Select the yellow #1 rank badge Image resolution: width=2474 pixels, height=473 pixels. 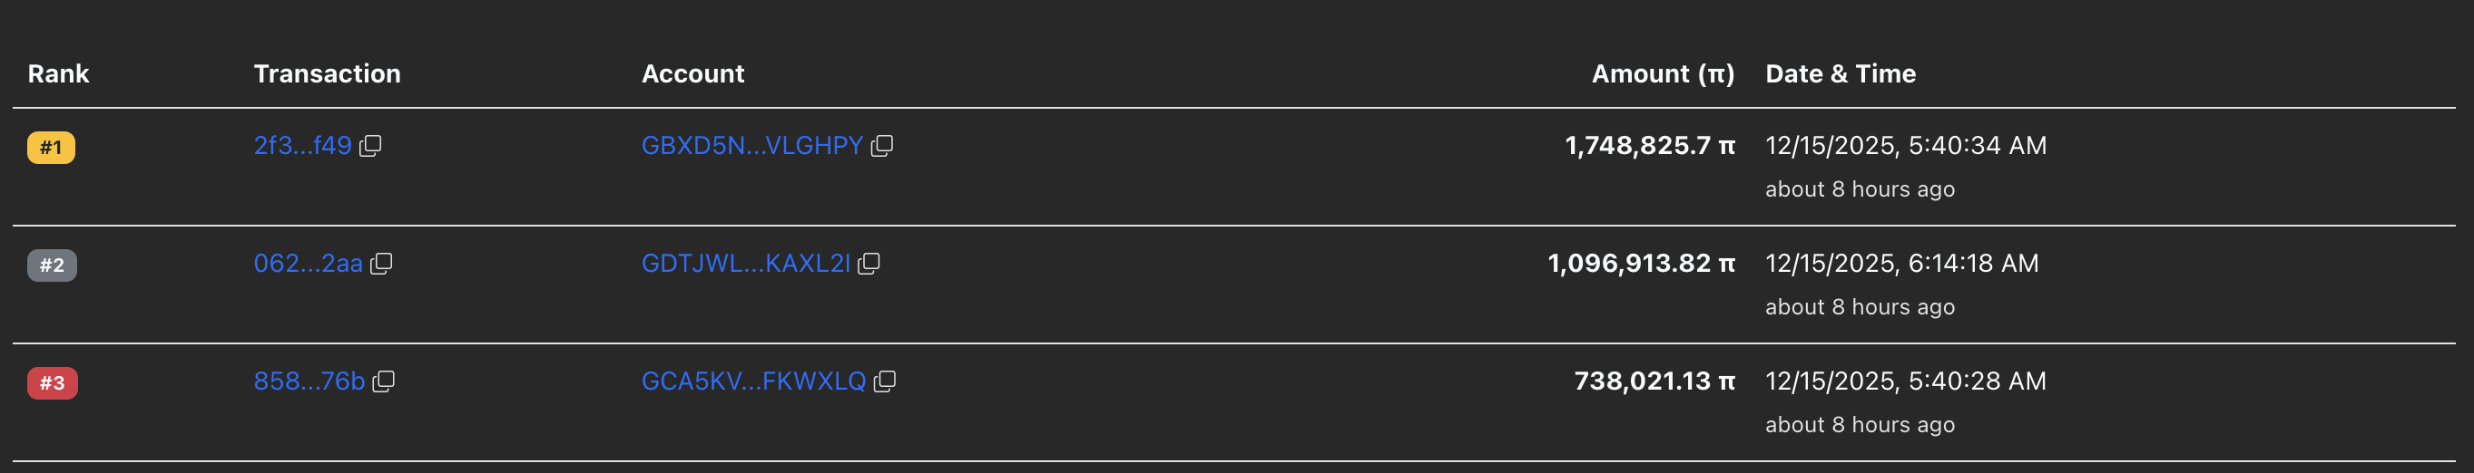pos(51,148)
